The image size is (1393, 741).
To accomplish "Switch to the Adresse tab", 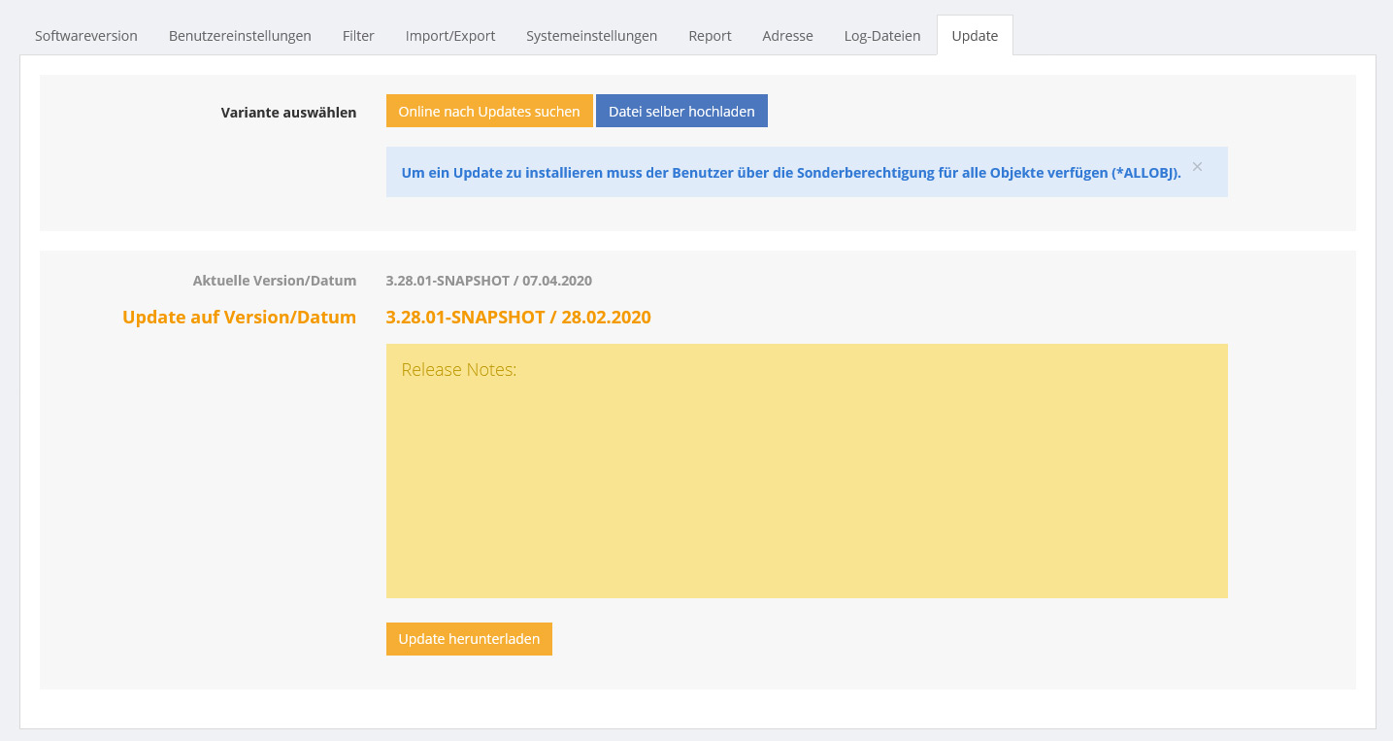I will 787,36.
